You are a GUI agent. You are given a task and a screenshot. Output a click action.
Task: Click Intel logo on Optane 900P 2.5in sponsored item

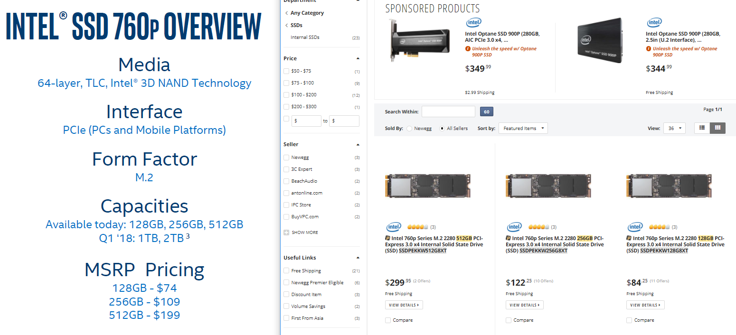[x=654, y=22]
